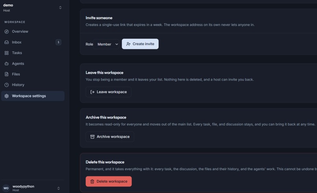The width and height of the screenshot is (317, 193).
Task: Expand the demo workspace switcher
Action: coord(60,8)
